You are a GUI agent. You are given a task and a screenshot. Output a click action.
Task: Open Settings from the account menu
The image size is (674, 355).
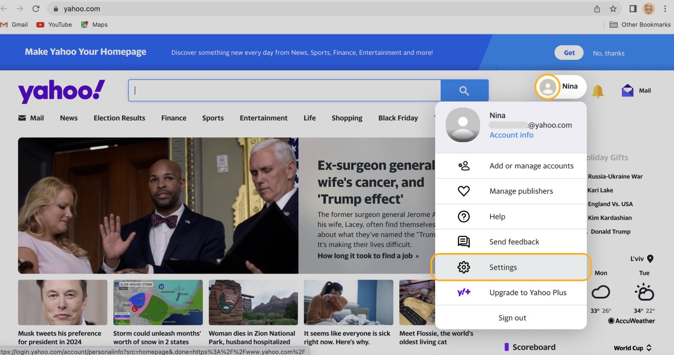(x=511, y=267)
